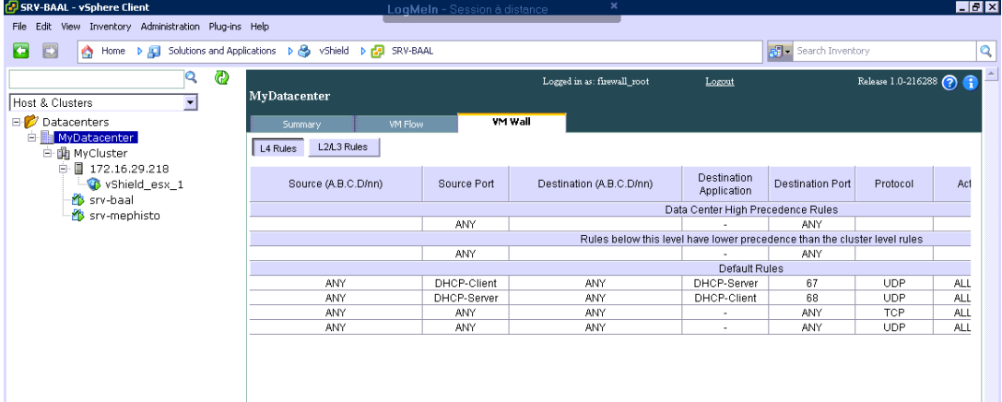Click the Logout link
Viewport: 1002px width, 402px height.
tap(719, 82)
